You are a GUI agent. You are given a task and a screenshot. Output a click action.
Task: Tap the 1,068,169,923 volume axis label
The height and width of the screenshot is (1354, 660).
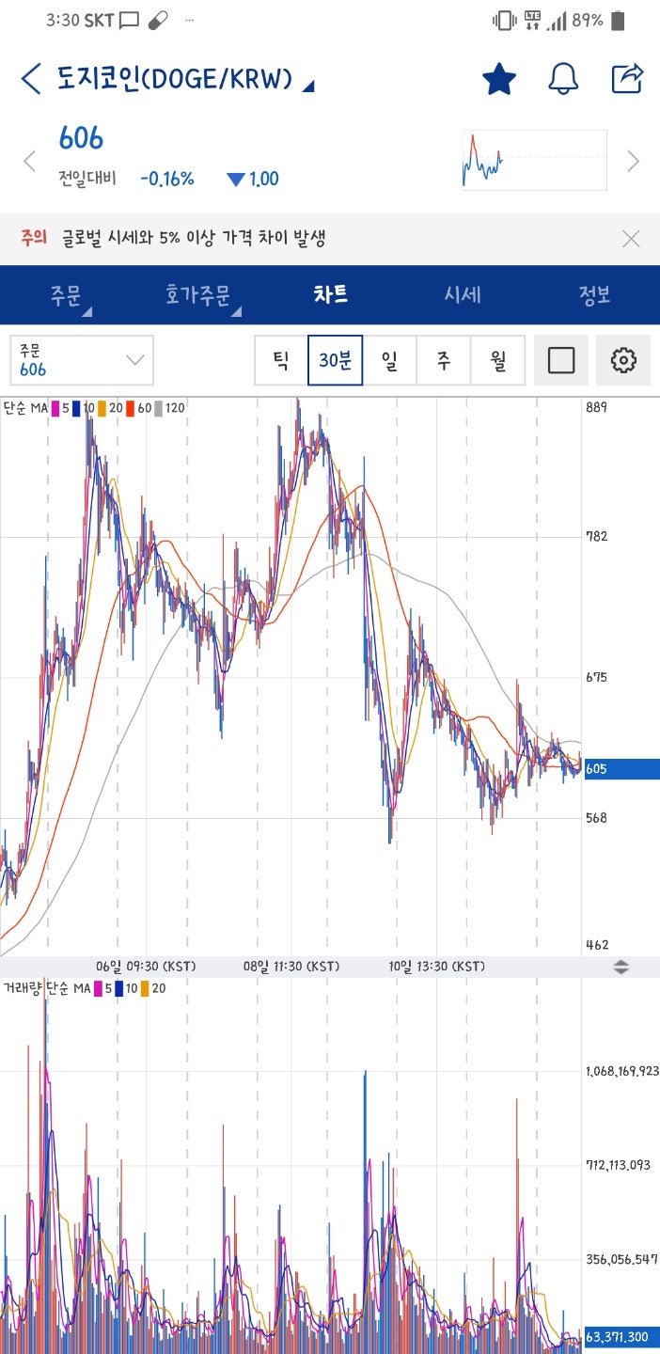(x=622, y=1071)
